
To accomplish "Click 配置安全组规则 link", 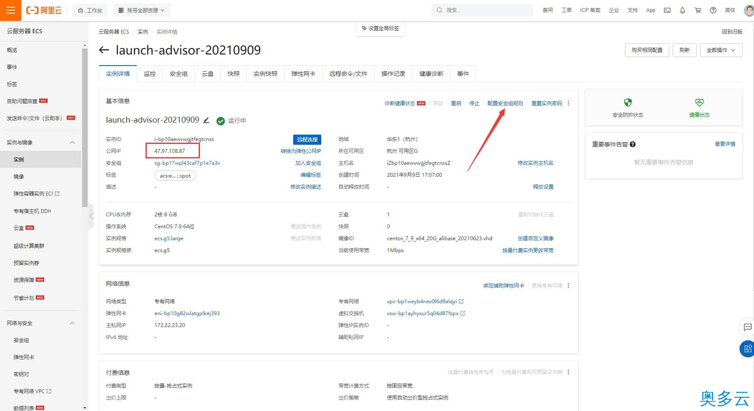I will click(x=506, y=103).
